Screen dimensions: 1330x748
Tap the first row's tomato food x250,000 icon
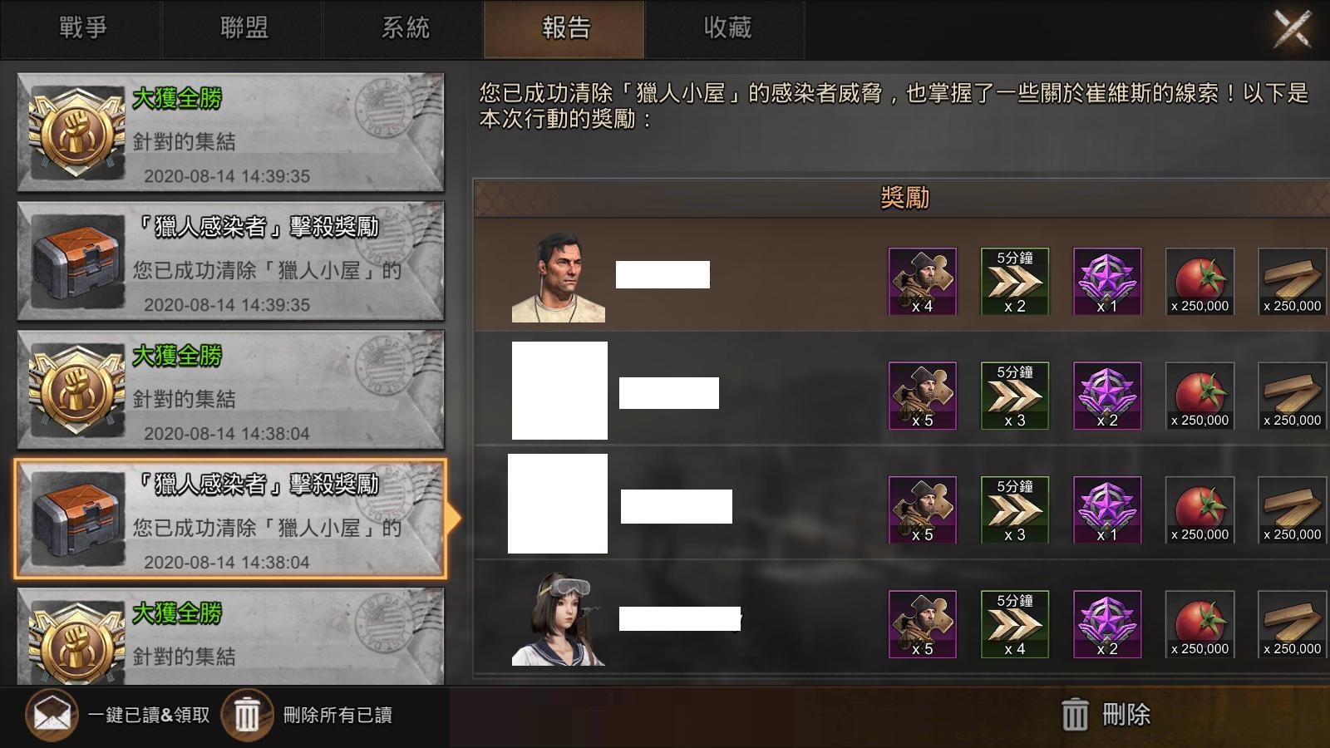[x=1199, y=281]
